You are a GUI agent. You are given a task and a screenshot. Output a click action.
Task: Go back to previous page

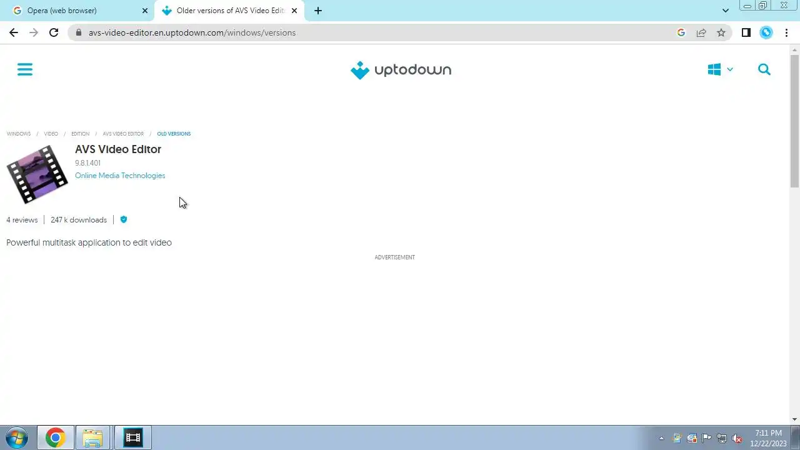pyautogui.click(x=14, y=32)
